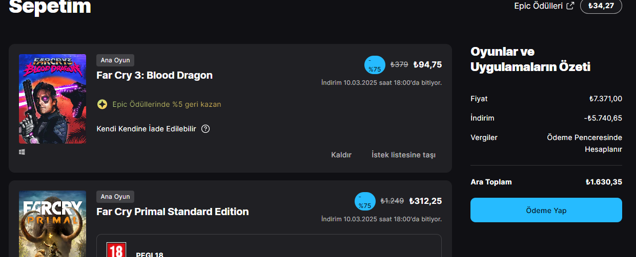Click the gold Epic Rewards coin icon

pos(102,104)
